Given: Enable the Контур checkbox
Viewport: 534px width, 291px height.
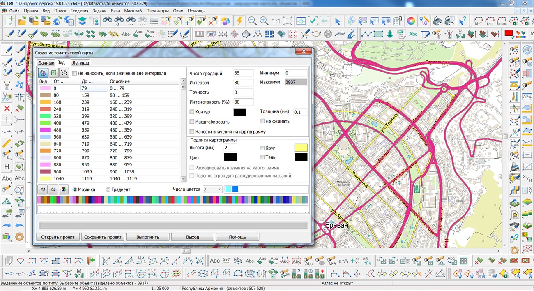Looking at the screenshot, I should [192, 112].
